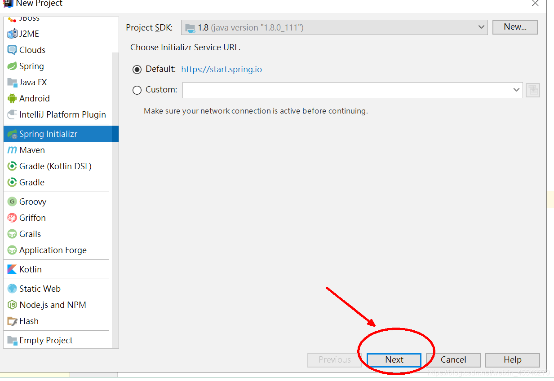The width and height of the screenshot is (554, 381).
Task: Click the Application Forge icon
Action: (12, 250)
